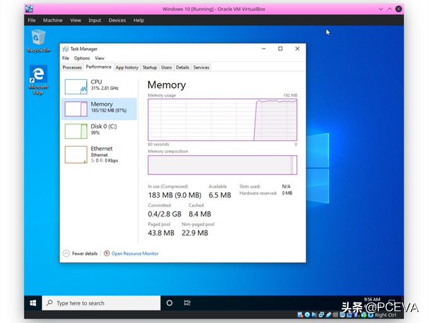Click the Resource Monitor gauge icon
Image resolution: width=428 pixels, height=323 pixels.
tap(107, 254)
